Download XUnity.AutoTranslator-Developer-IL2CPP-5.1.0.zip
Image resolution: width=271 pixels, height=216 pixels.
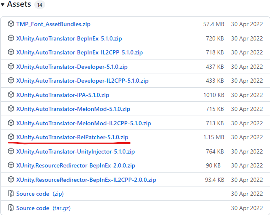pos(82,81)
